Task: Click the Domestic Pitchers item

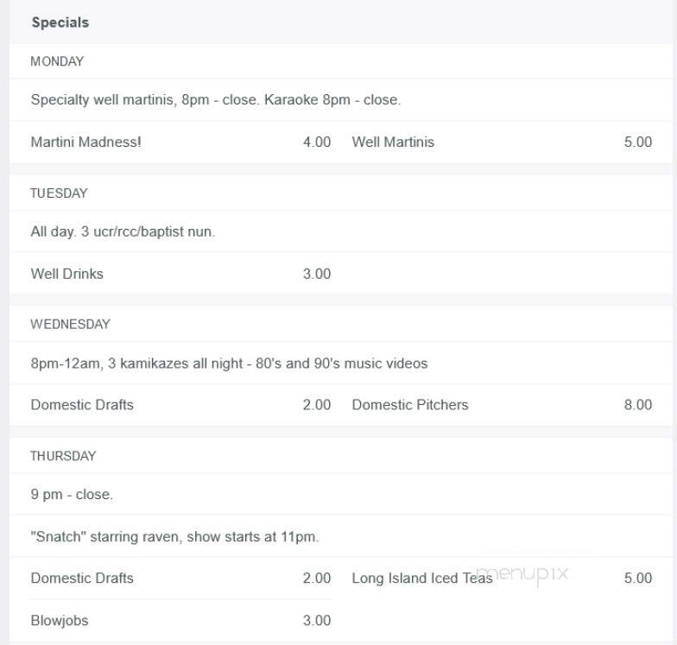Action: [410, 405]
